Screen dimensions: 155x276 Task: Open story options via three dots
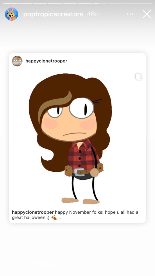click(130, 14)
